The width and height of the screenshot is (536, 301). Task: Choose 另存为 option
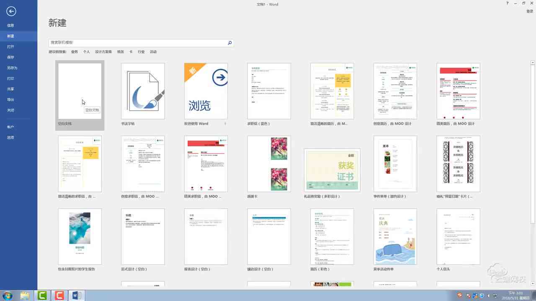click(12, 68)
